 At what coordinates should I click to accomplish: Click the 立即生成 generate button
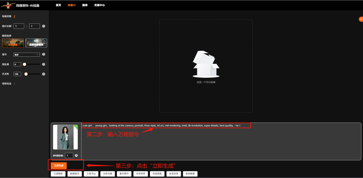[x=59, y=166]
